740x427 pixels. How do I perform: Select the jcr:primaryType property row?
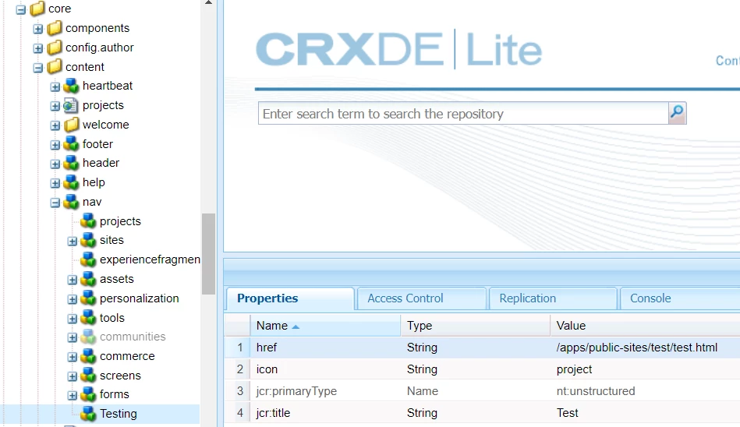pyautogui.click(x=482, y=391)
